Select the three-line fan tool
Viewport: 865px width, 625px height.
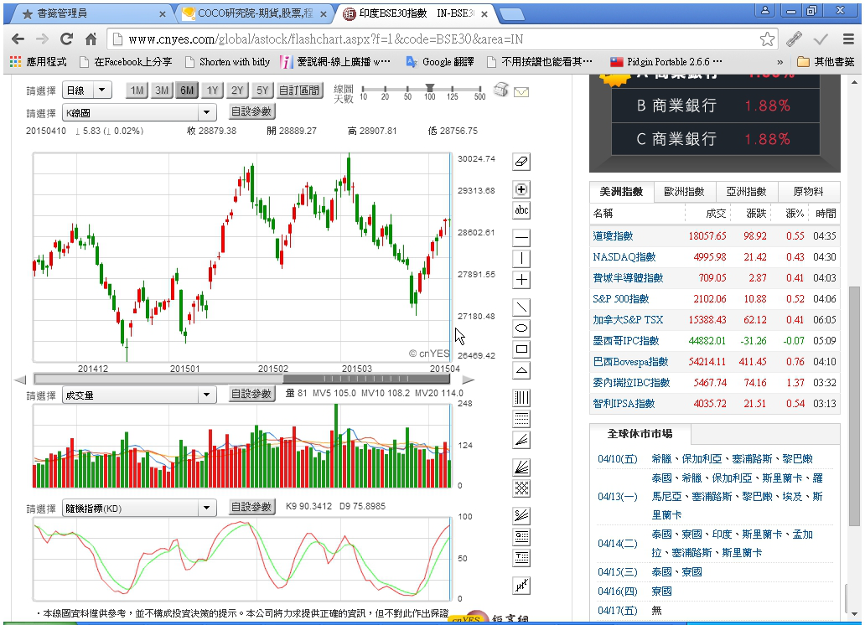coord(521,440)
